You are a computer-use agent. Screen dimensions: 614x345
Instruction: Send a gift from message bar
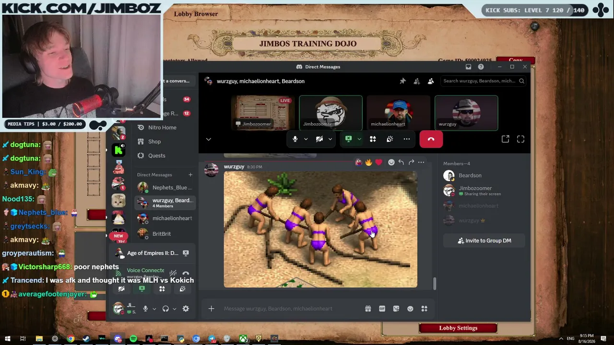[368, 309]
